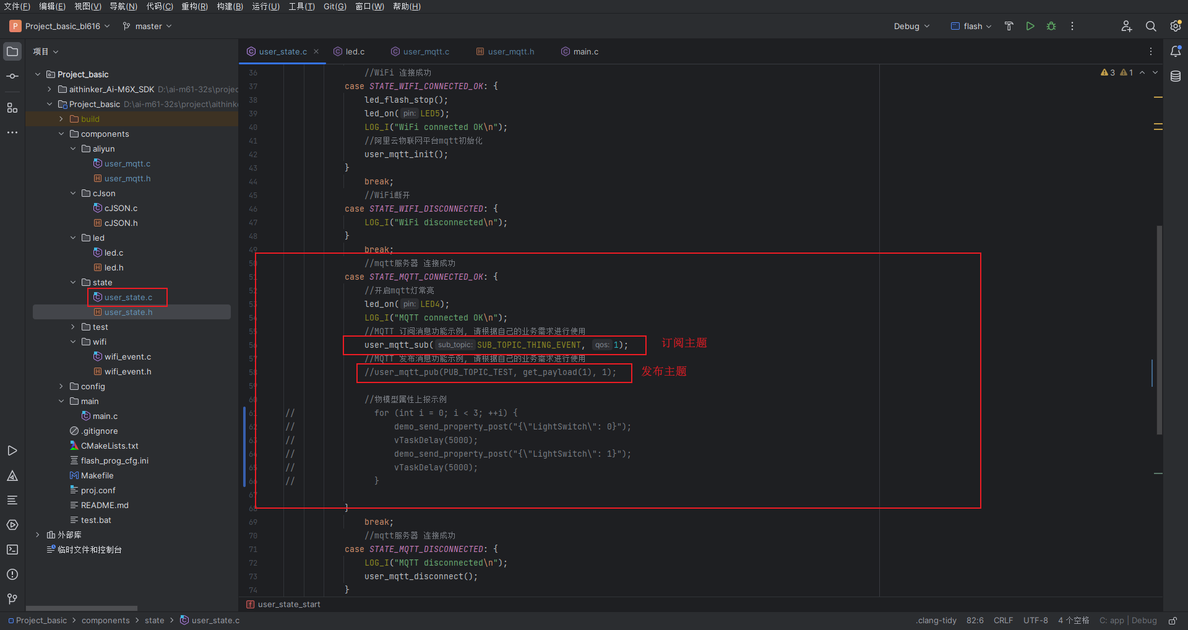Image resolution: width=1188 pixels, height=630 pixels.
Task: Change CRLF line separator setting
Action: tap(1004, 621)
